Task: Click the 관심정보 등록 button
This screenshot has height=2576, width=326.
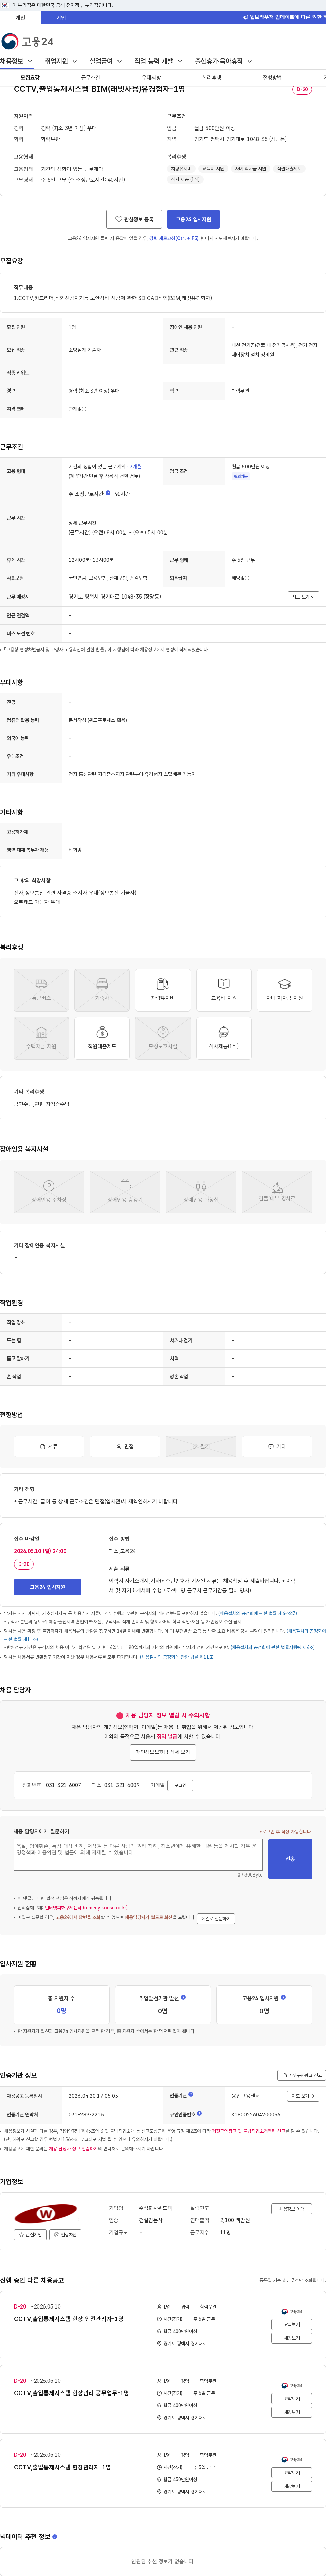Action: 134,219
